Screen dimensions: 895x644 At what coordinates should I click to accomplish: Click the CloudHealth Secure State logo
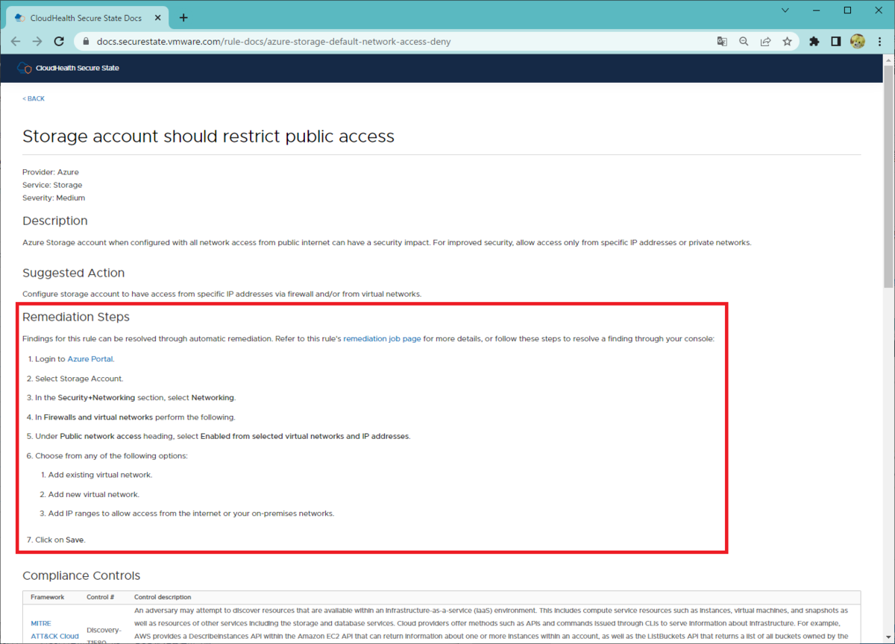(68, 68)
